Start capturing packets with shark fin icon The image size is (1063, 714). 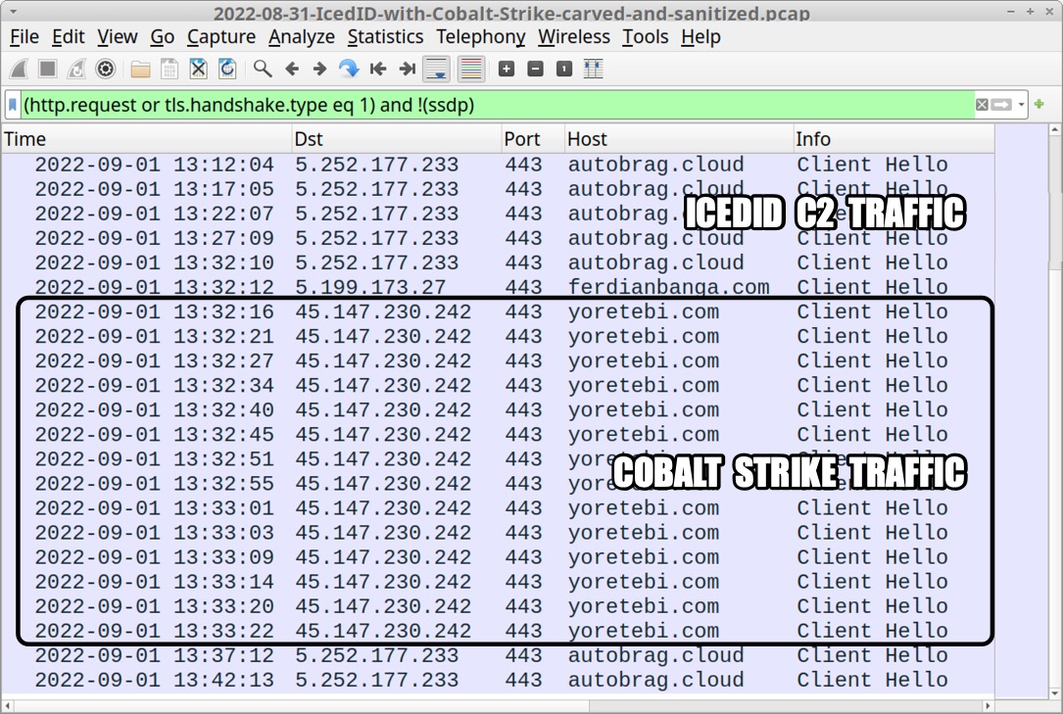[x=19, y=70]
